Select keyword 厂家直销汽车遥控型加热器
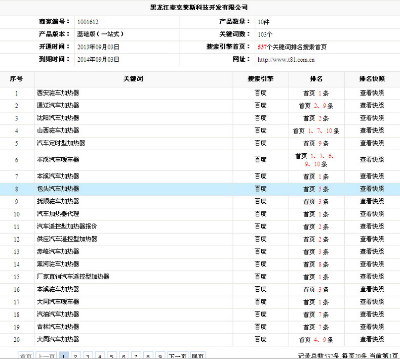Viewport: 400px width, 359px height. tap(73, 277)
